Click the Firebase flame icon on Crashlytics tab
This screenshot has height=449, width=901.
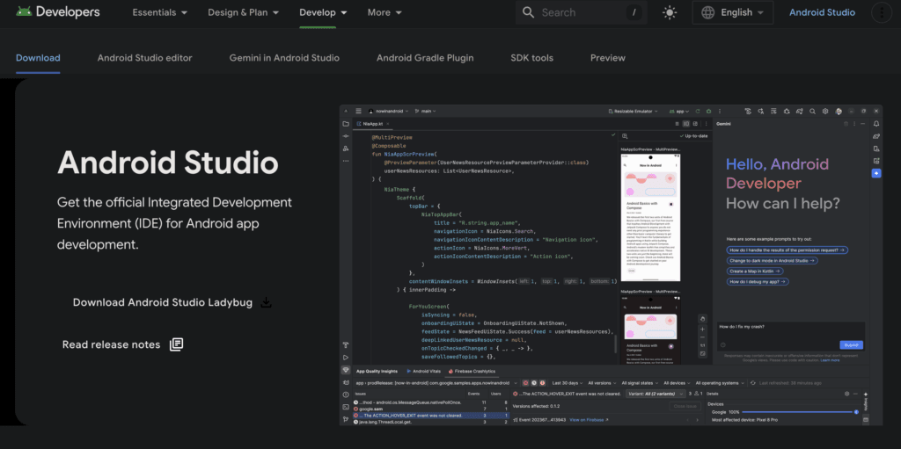click(x=450, y=372)
